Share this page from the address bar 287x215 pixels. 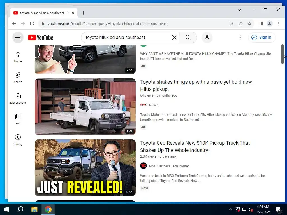click(240, 24)
